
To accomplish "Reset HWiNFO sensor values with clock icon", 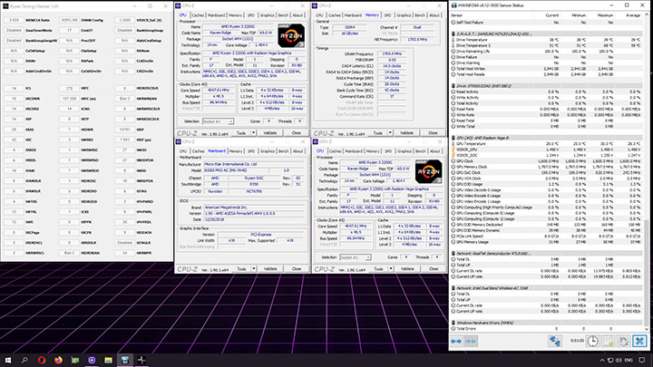I will pos(592,342).
